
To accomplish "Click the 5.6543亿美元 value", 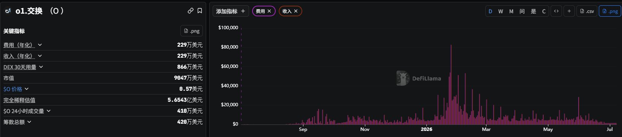I will click(x=185, y=100).
